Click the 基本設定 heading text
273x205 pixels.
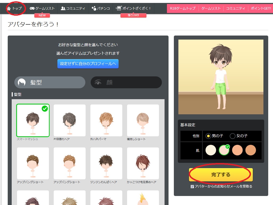tap(188, 125)
